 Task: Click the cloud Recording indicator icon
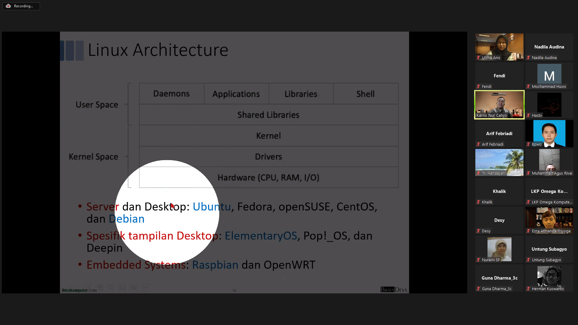point(8,6)
